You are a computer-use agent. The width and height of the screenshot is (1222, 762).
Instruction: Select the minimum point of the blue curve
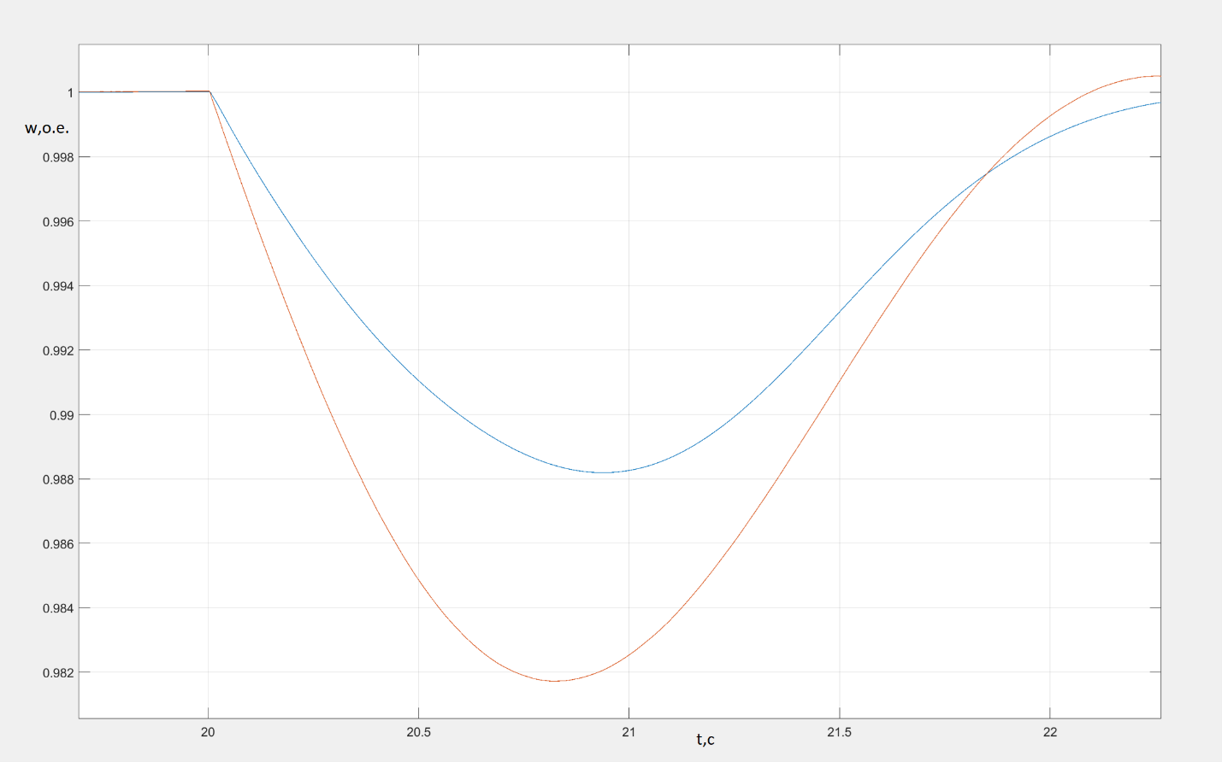605,472
